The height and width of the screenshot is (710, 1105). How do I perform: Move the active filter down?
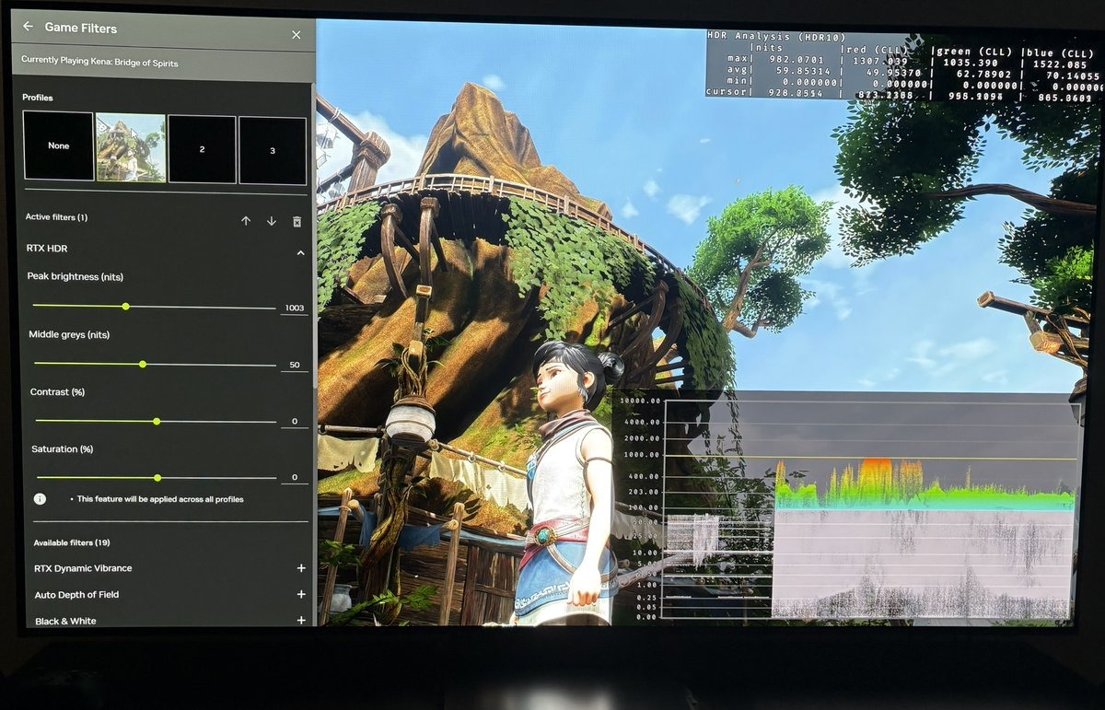[x=271, y=221]
